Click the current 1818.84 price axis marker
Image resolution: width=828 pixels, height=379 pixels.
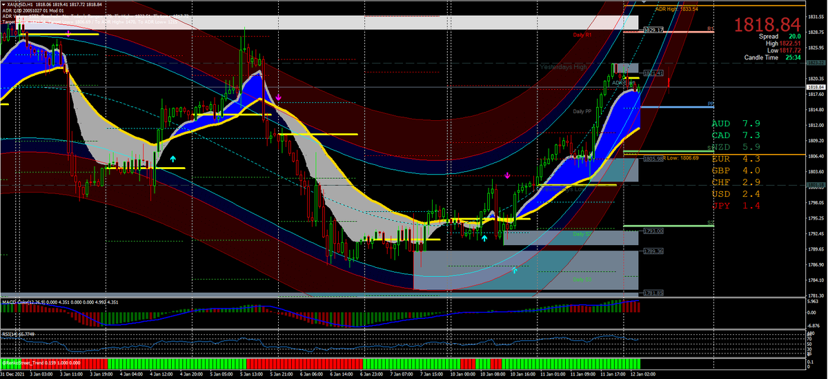pos(816,87)
